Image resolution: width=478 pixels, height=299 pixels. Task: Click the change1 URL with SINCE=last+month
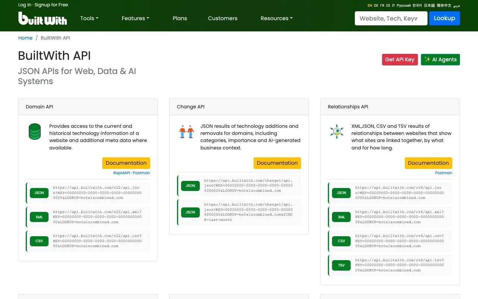[249, 212]
